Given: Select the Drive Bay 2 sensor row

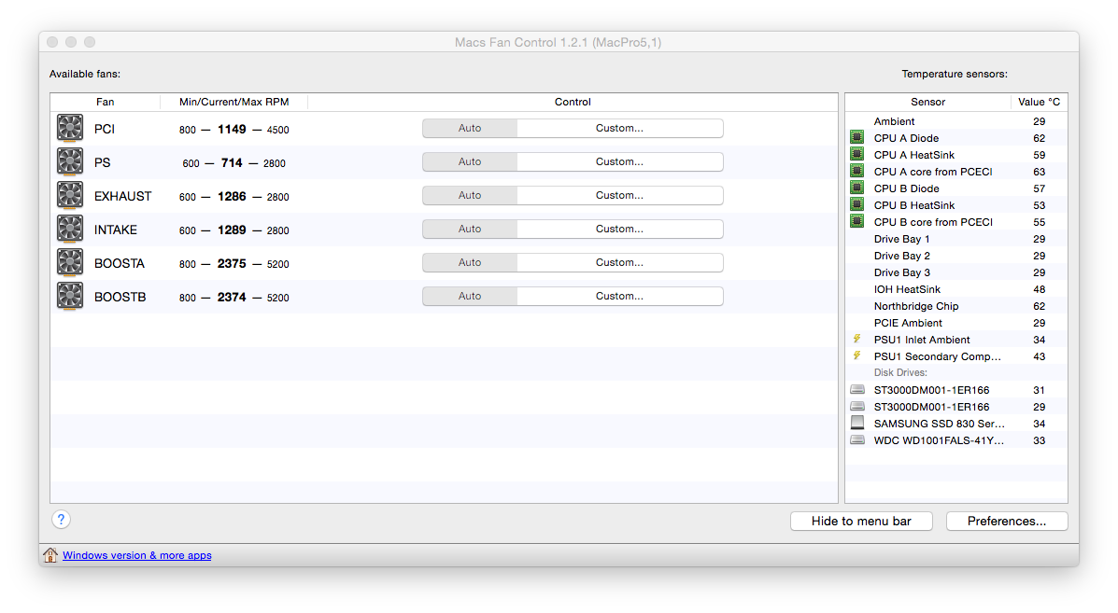Looking at the screenshot, I should (x=956, y=256).
